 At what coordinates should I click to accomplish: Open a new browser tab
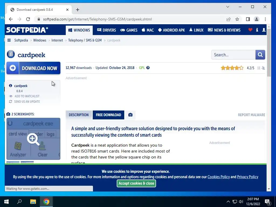78,10
